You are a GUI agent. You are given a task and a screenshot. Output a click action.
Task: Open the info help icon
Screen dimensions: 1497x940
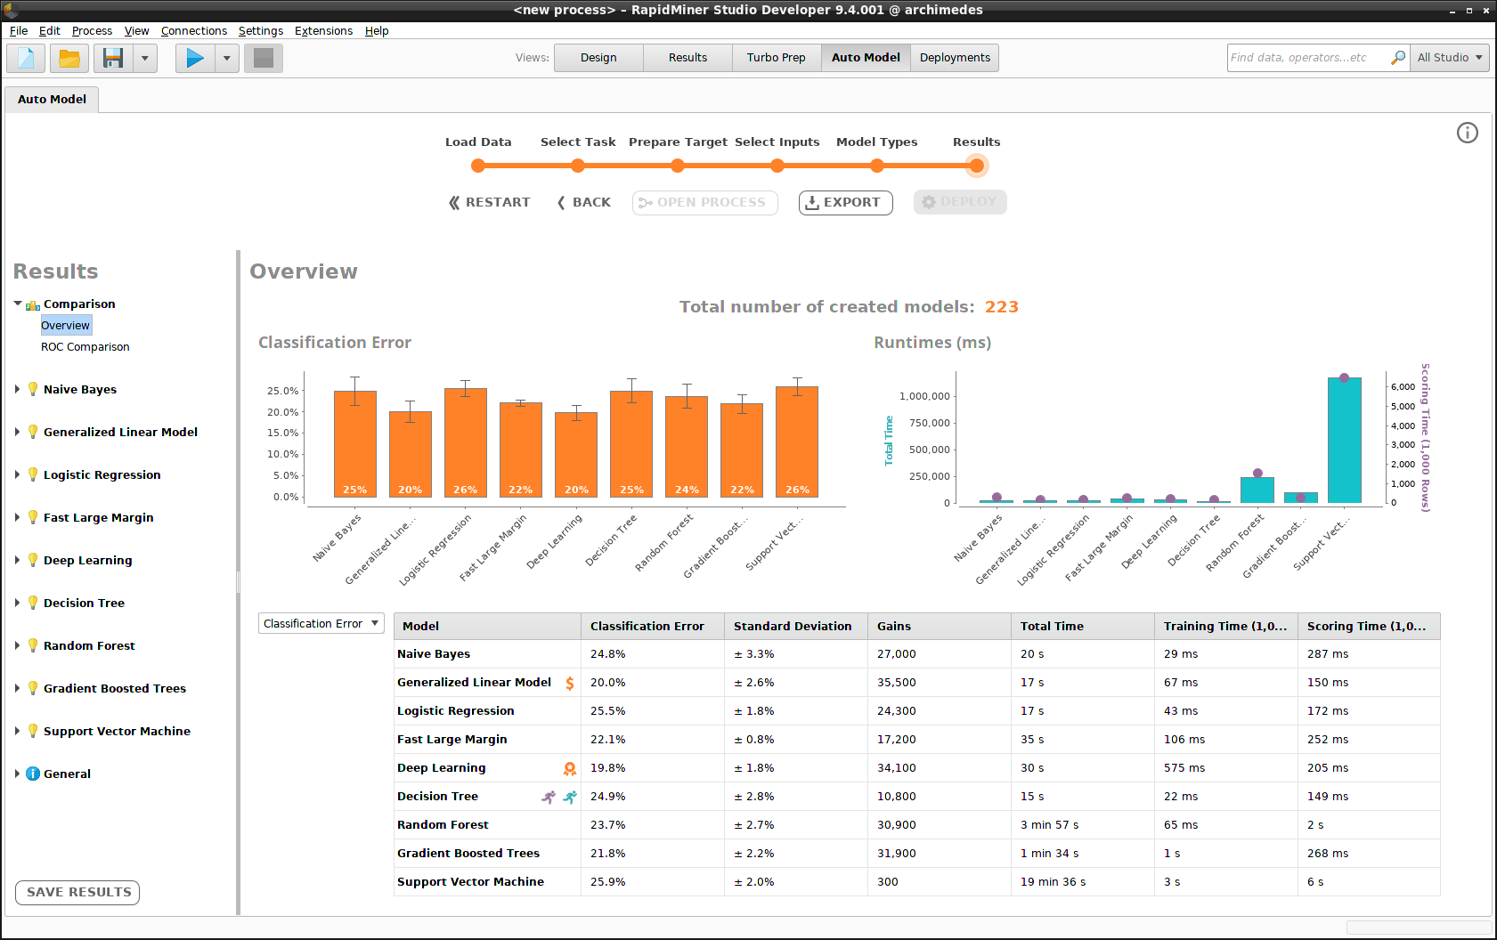click(x=1467, y=134)
